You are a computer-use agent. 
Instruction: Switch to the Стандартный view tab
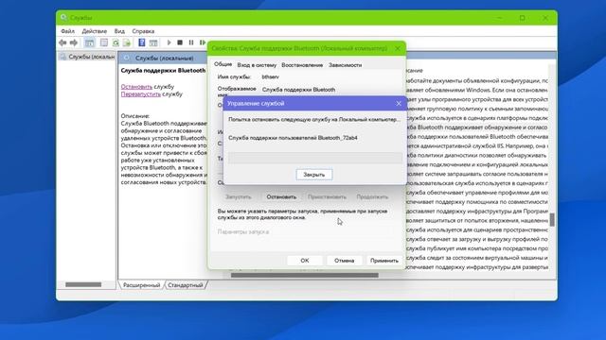(x=186, y=285)
